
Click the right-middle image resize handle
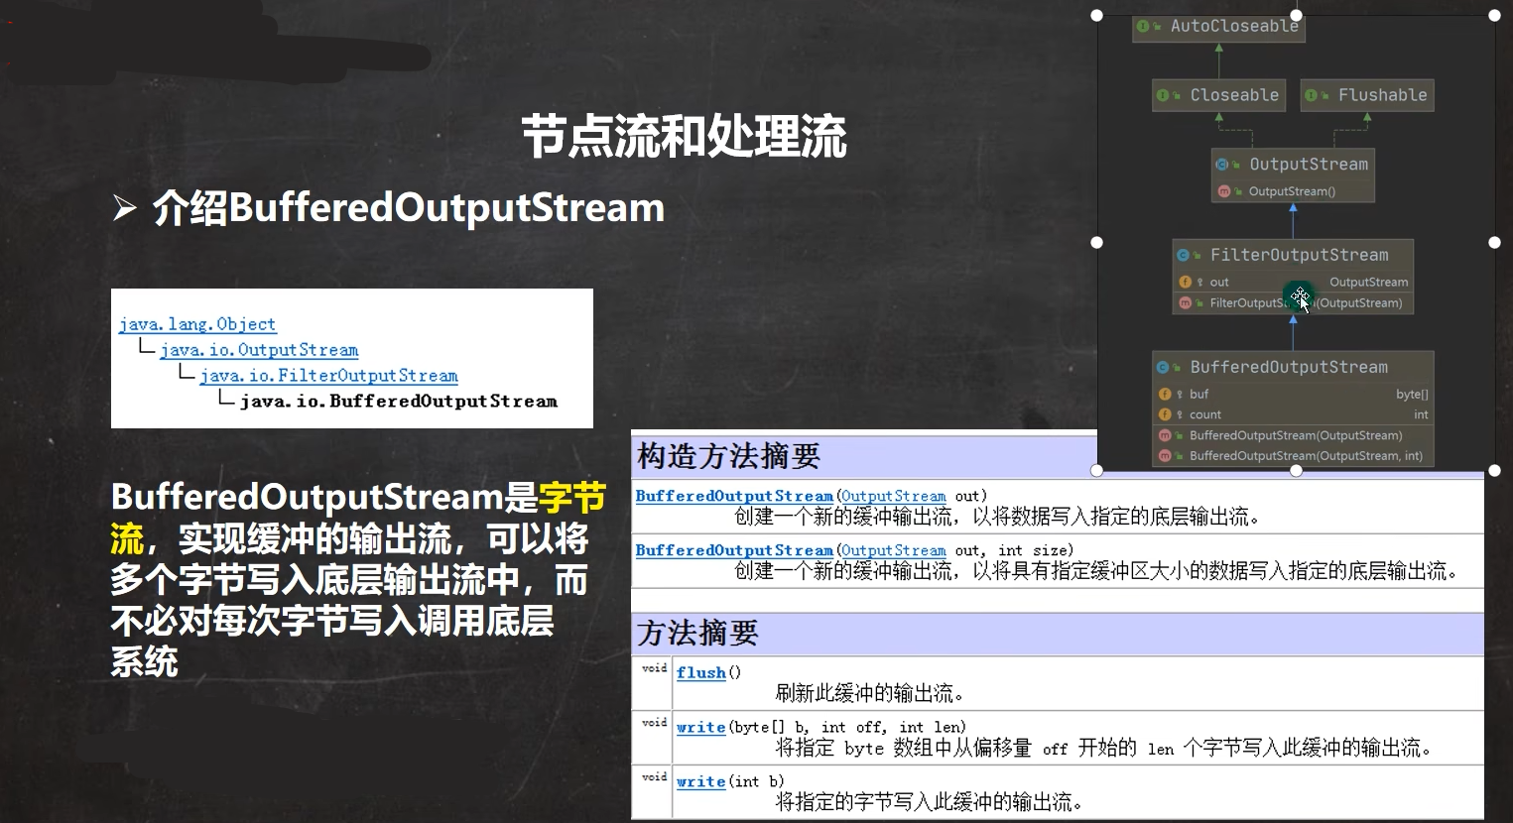click(x=1494, y=242)
